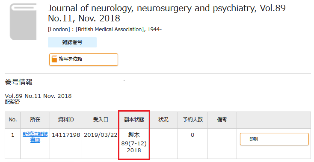The height and width of the screenshot is (162, 314).
Task: Click the 印刷 print button
Action: click(x=274, y=139)
